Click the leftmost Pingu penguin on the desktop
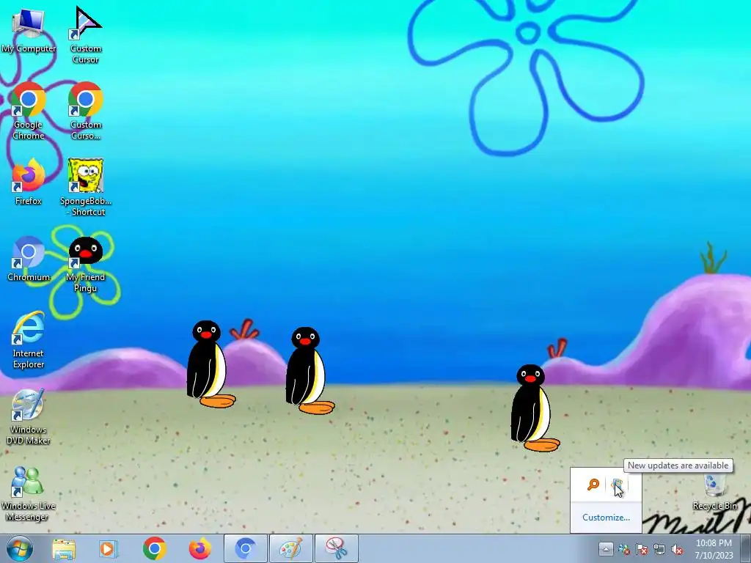The width and height of the screenshot is (751, 563). [210, 364]
